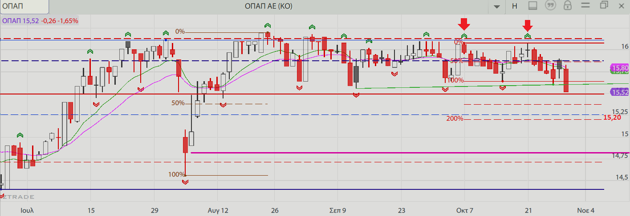The width and height of the screenshot is (630, 216).
Task: Toggle the lower indicator pane icon
Action: coord(533,6)
